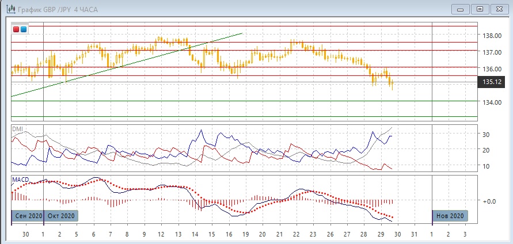Select the DMI indicator label
Viewport: 513px width, 244px height.
pyautogui.click(x=19, y=129)
